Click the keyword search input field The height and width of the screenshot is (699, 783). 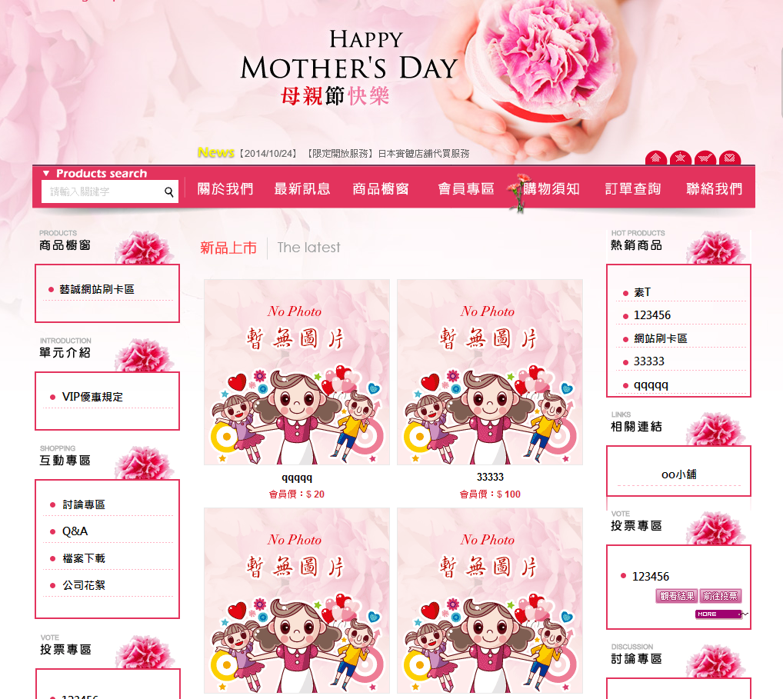[102, 191]
